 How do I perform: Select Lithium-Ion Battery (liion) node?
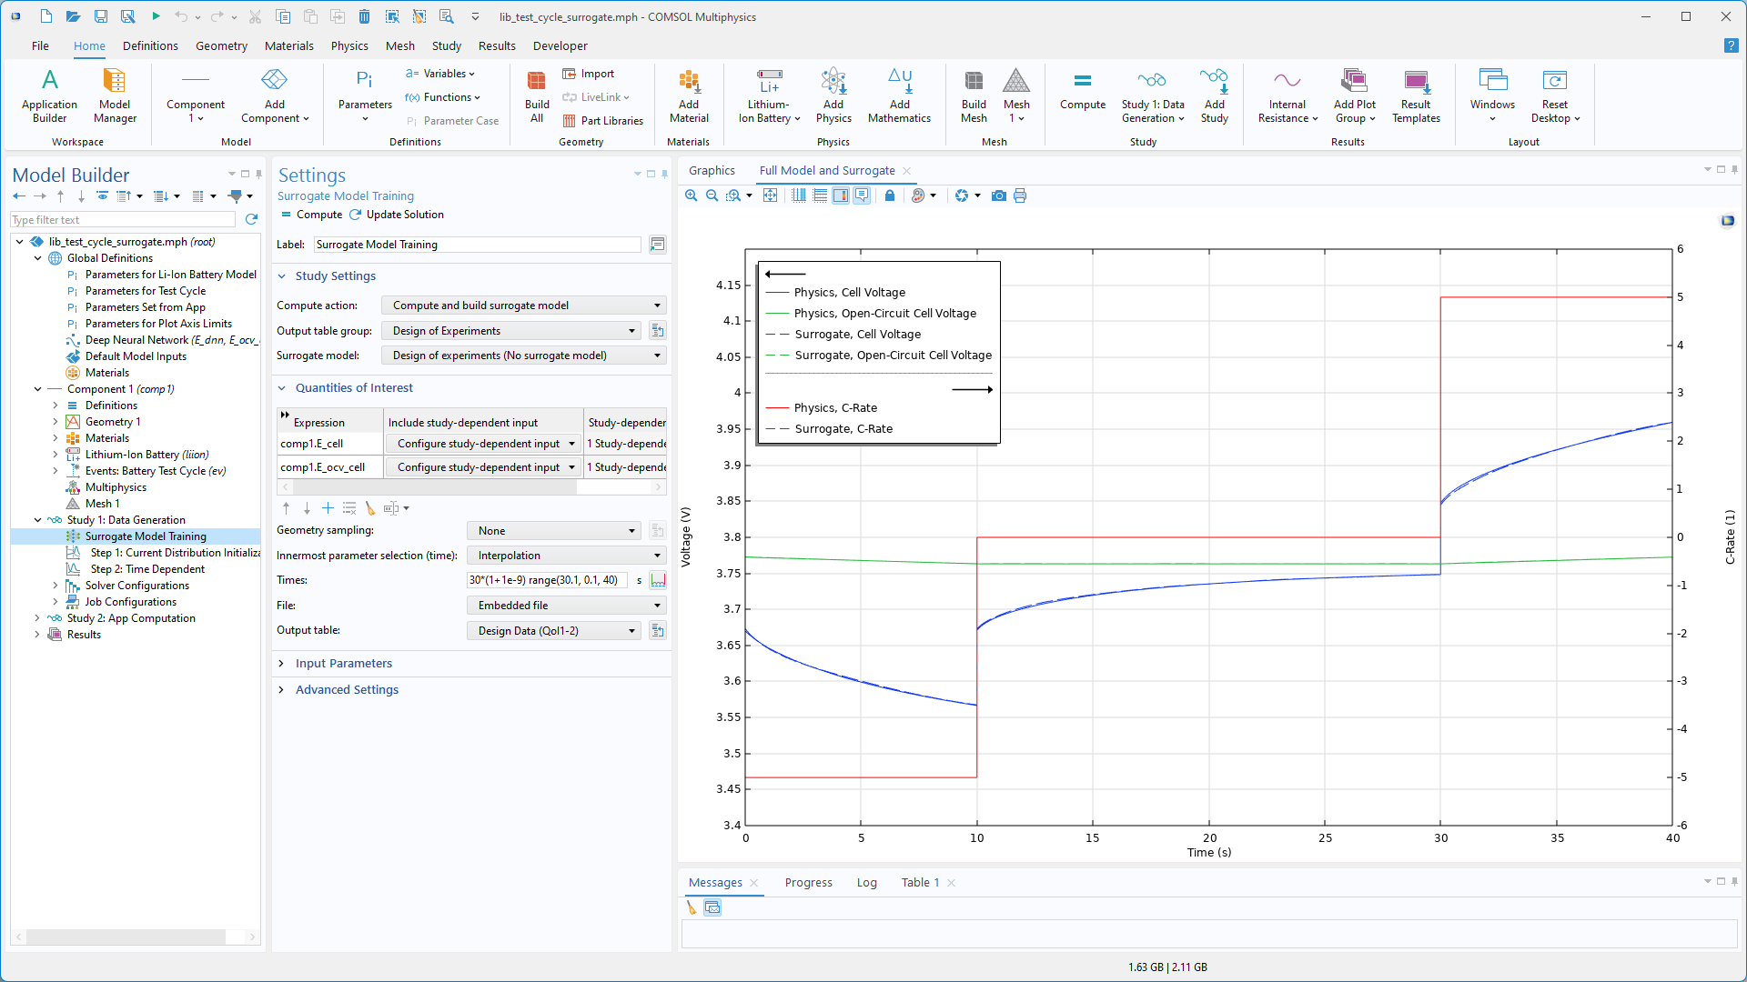click(x=146, y=455)
